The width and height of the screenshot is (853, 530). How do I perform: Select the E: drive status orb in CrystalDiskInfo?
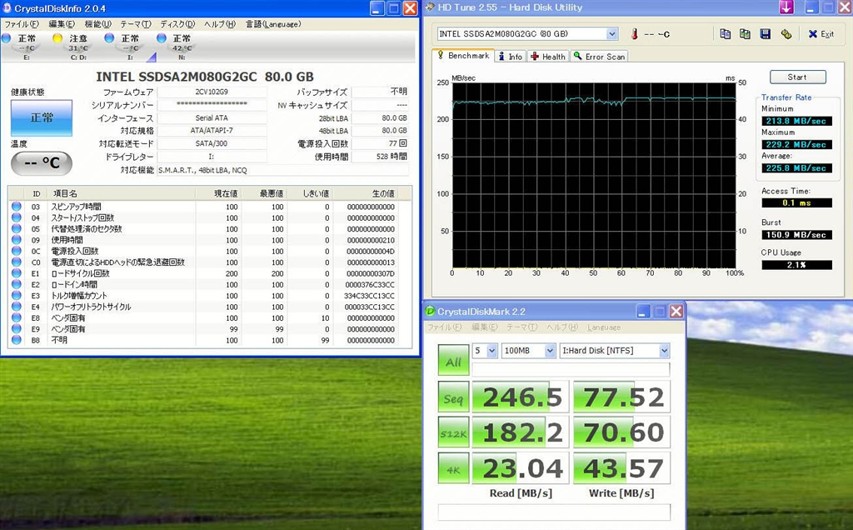tap(6, 38)
